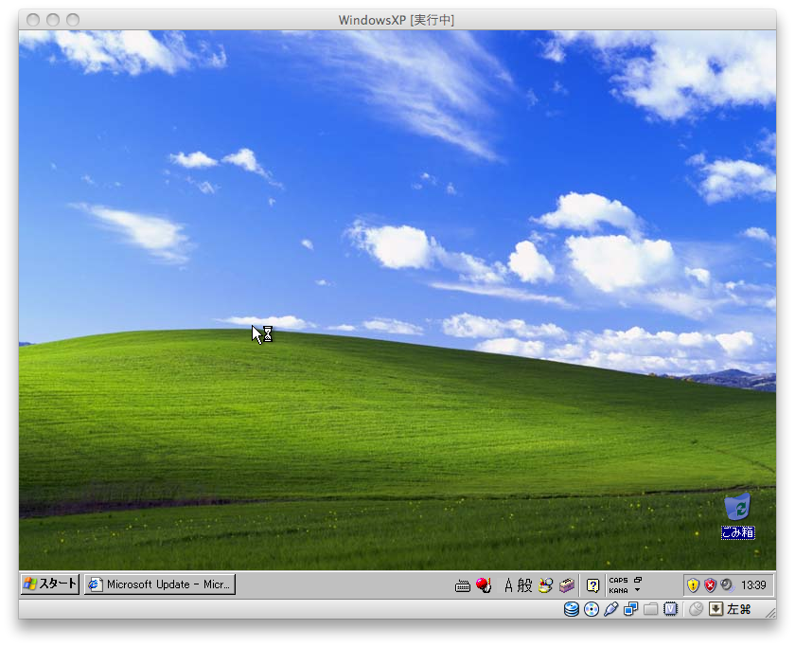Open volume control tray icon
Screen dimensions: 795x647
point(727,585)
